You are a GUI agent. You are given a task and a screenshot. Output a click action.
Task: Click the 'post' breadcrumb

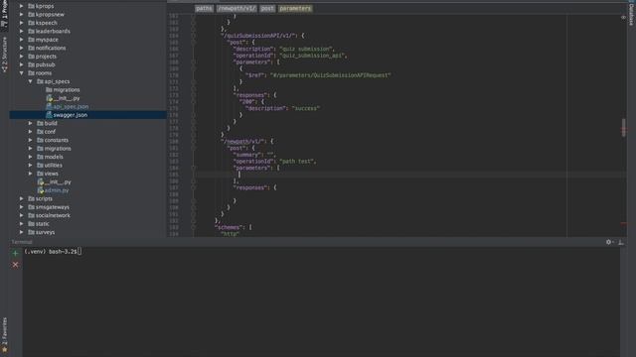point(267,9)
